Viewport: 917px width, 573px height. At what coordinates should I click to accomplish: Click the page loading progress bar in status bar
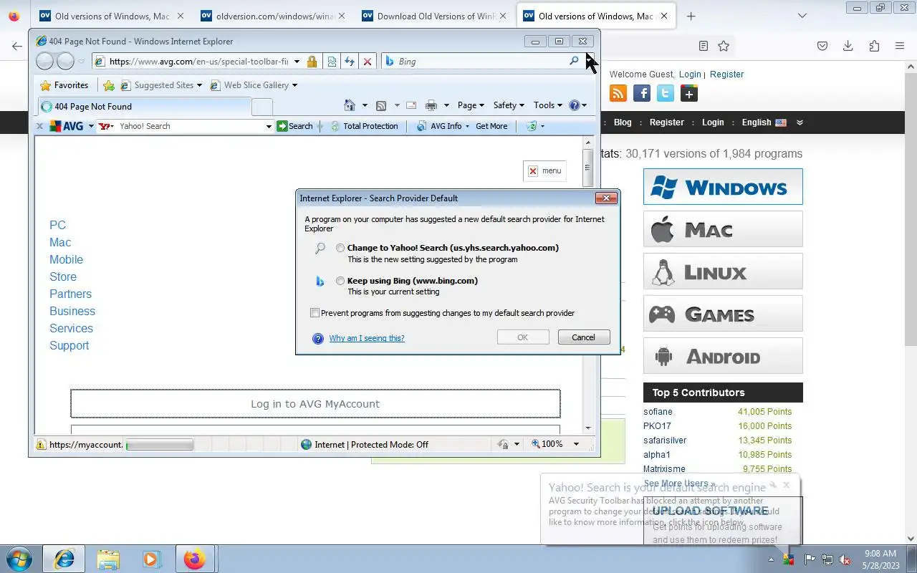point(159,445)
